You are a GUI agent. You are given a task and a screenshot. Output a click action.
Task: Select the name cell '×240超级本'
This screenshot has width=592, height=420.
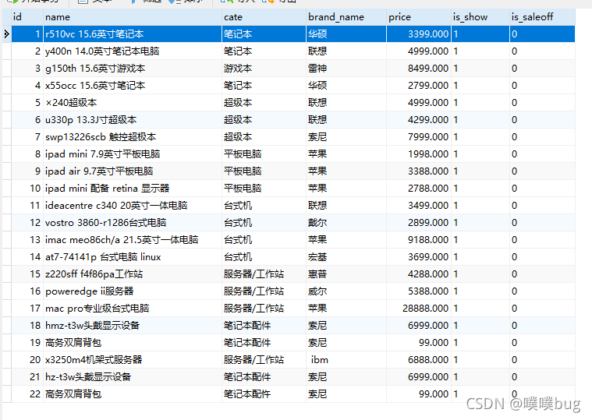[132, 103]
